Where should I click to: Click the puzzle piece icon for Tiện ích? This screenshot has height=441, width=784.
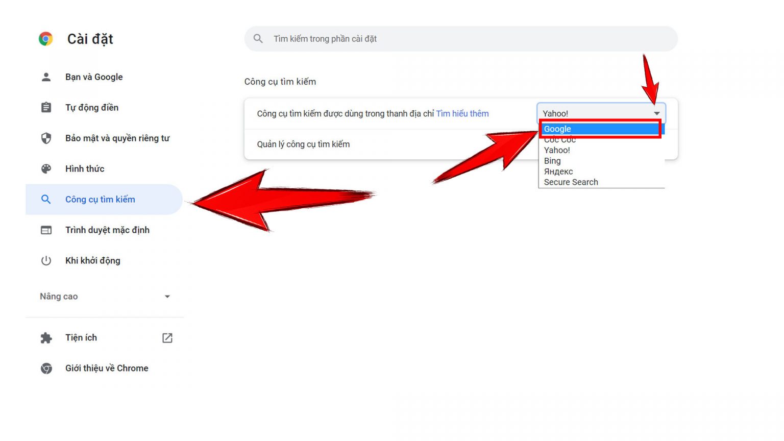coord(46,338)
